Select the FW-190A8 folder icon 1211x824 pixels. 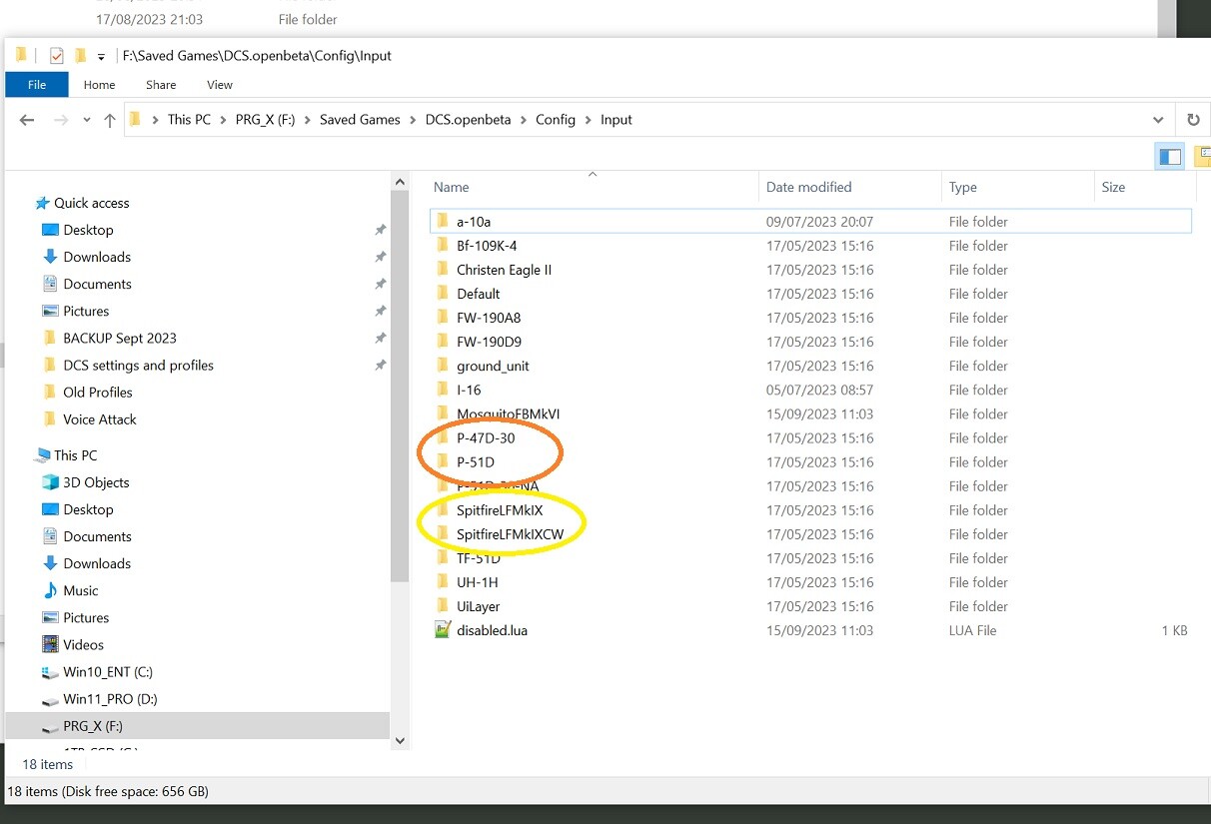coord(443,317)
